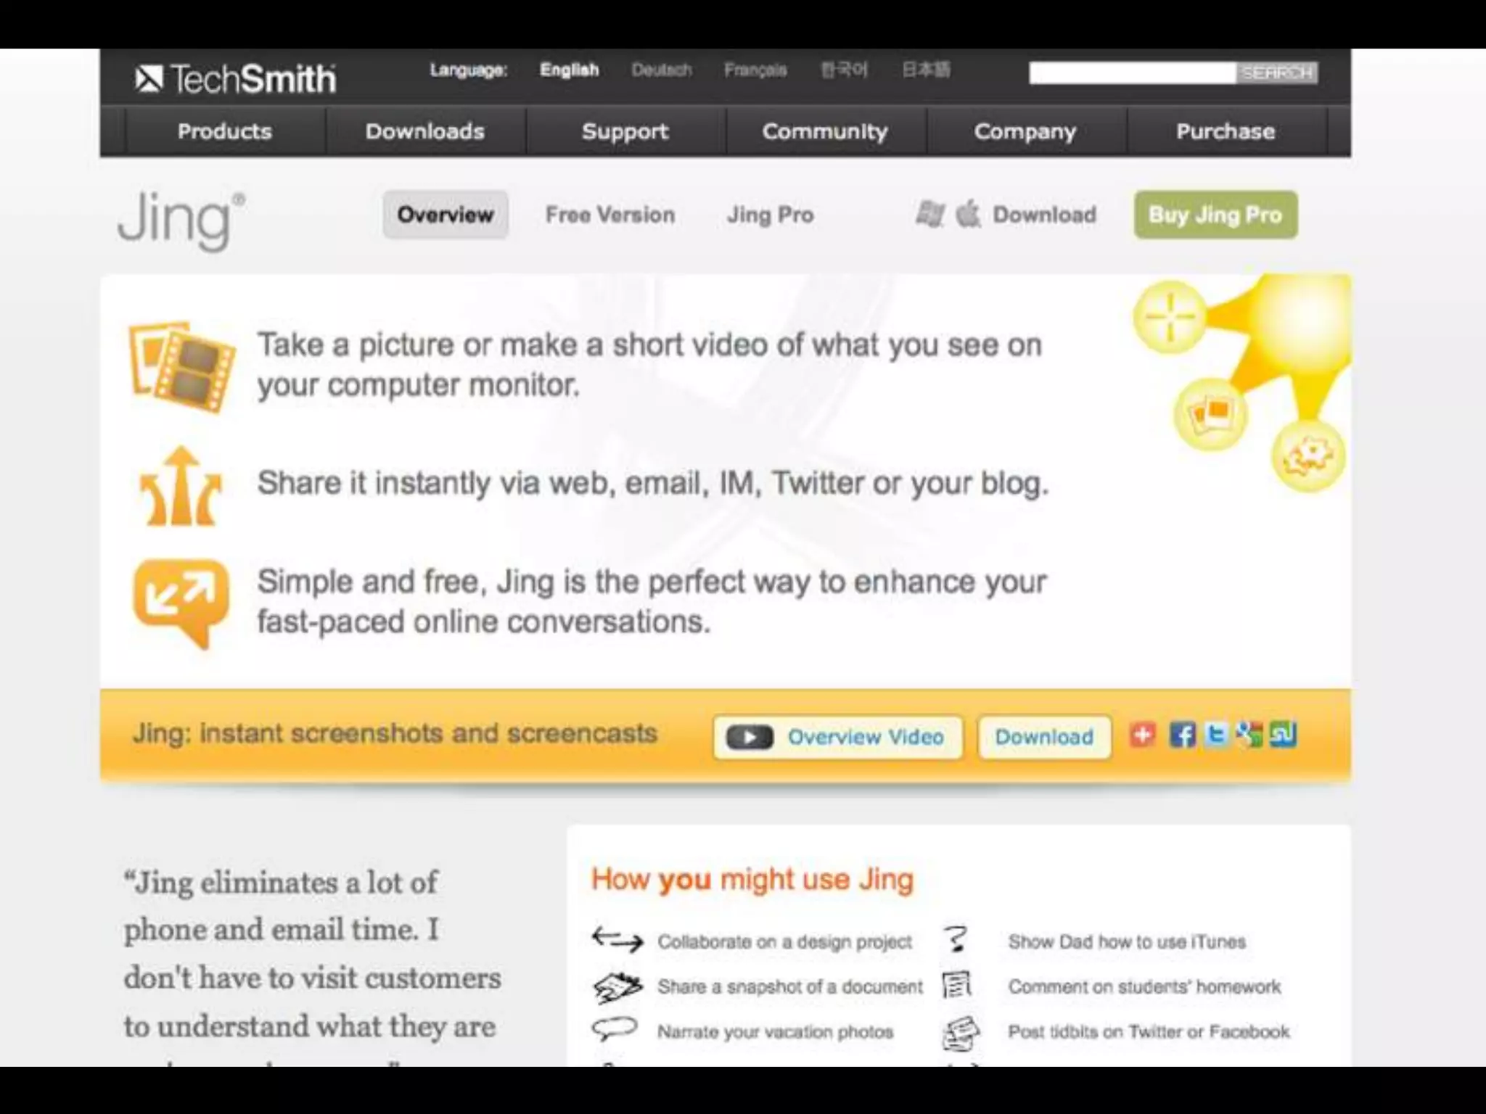The width and height of the screenshot is (1486, 1114).
Task: Switch to the Jing Pro tab
Action: pyautogui.click(x=770, y=215)
